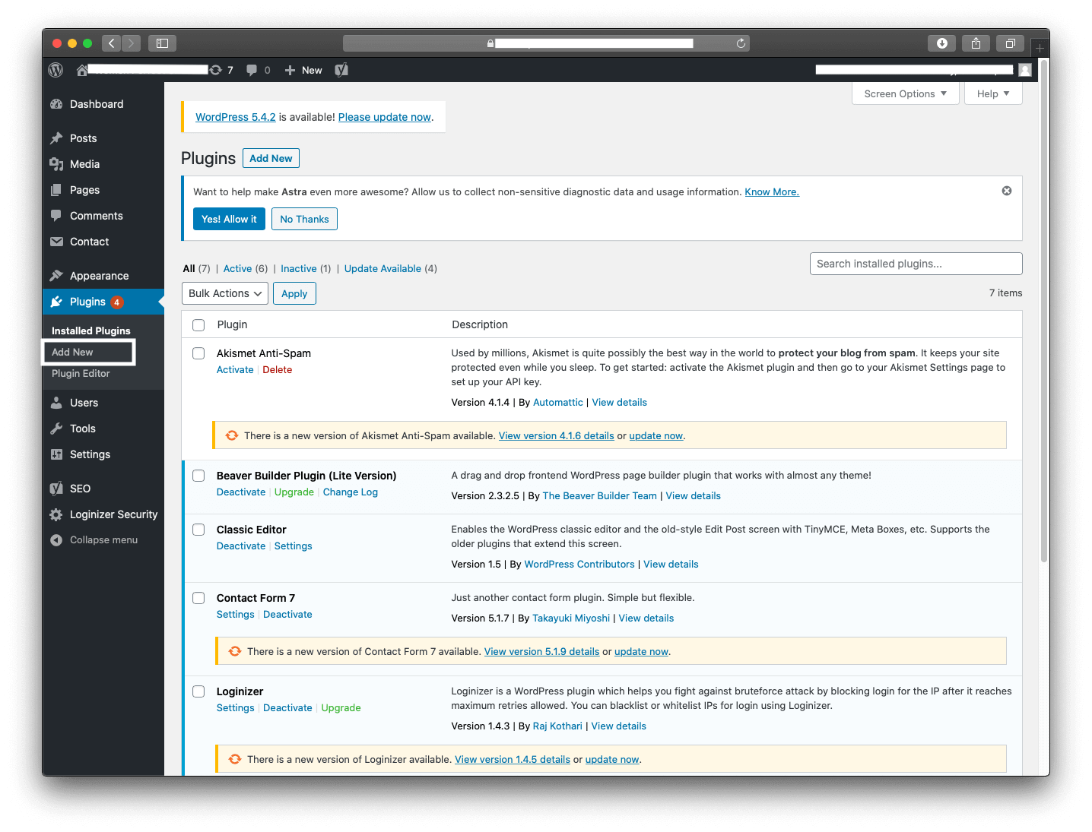1092x832 pixels.
Task: Click the Contact envelope icon in sidebar
Action: point(56,242)
